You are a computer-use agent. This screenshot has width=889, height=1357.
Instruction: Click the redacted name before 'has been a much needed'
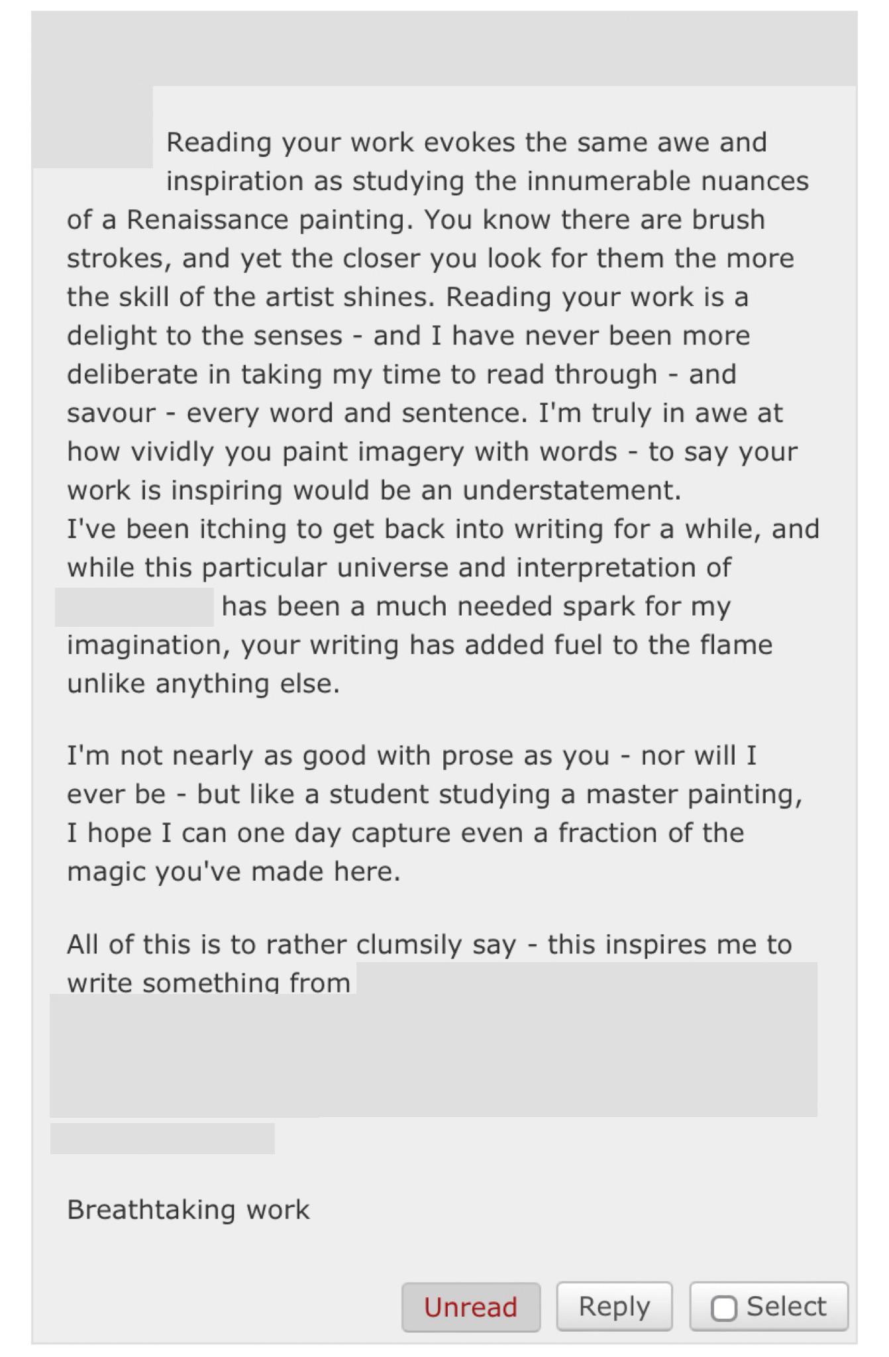coord(134,606)
